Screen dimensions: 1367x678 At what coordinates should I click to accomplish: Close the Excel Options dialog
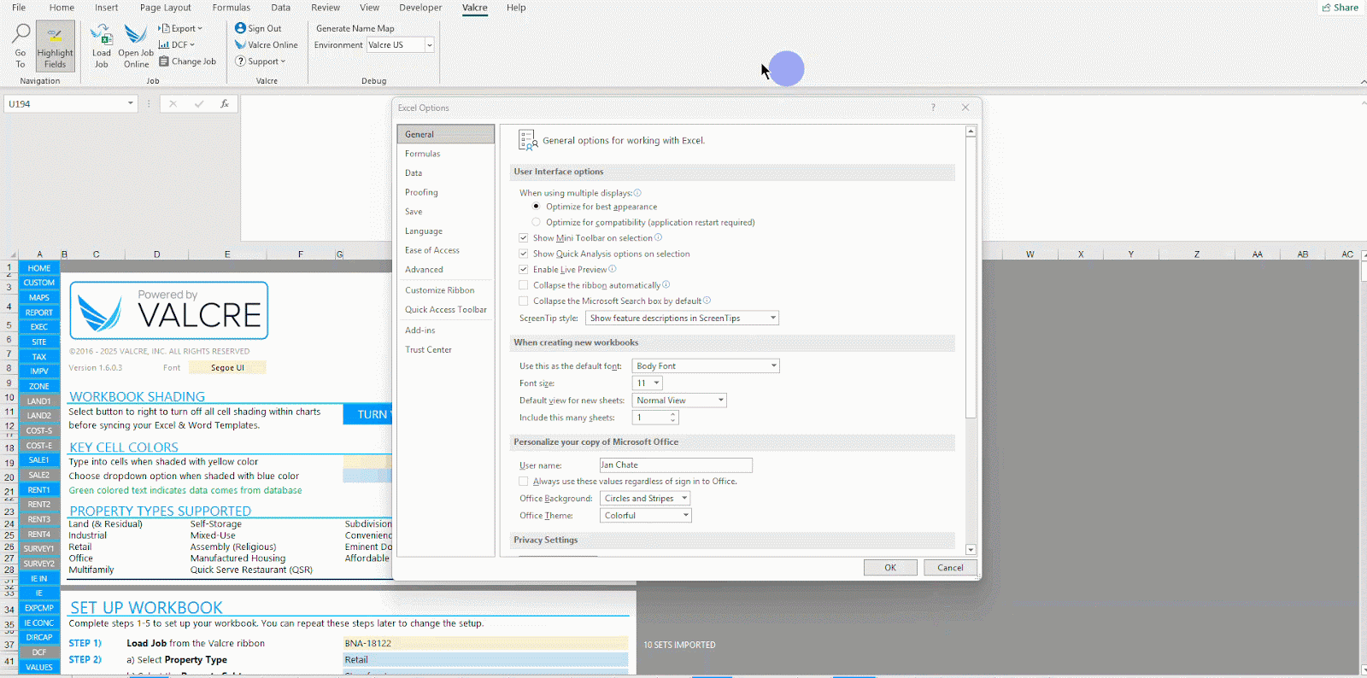(965, 108)
